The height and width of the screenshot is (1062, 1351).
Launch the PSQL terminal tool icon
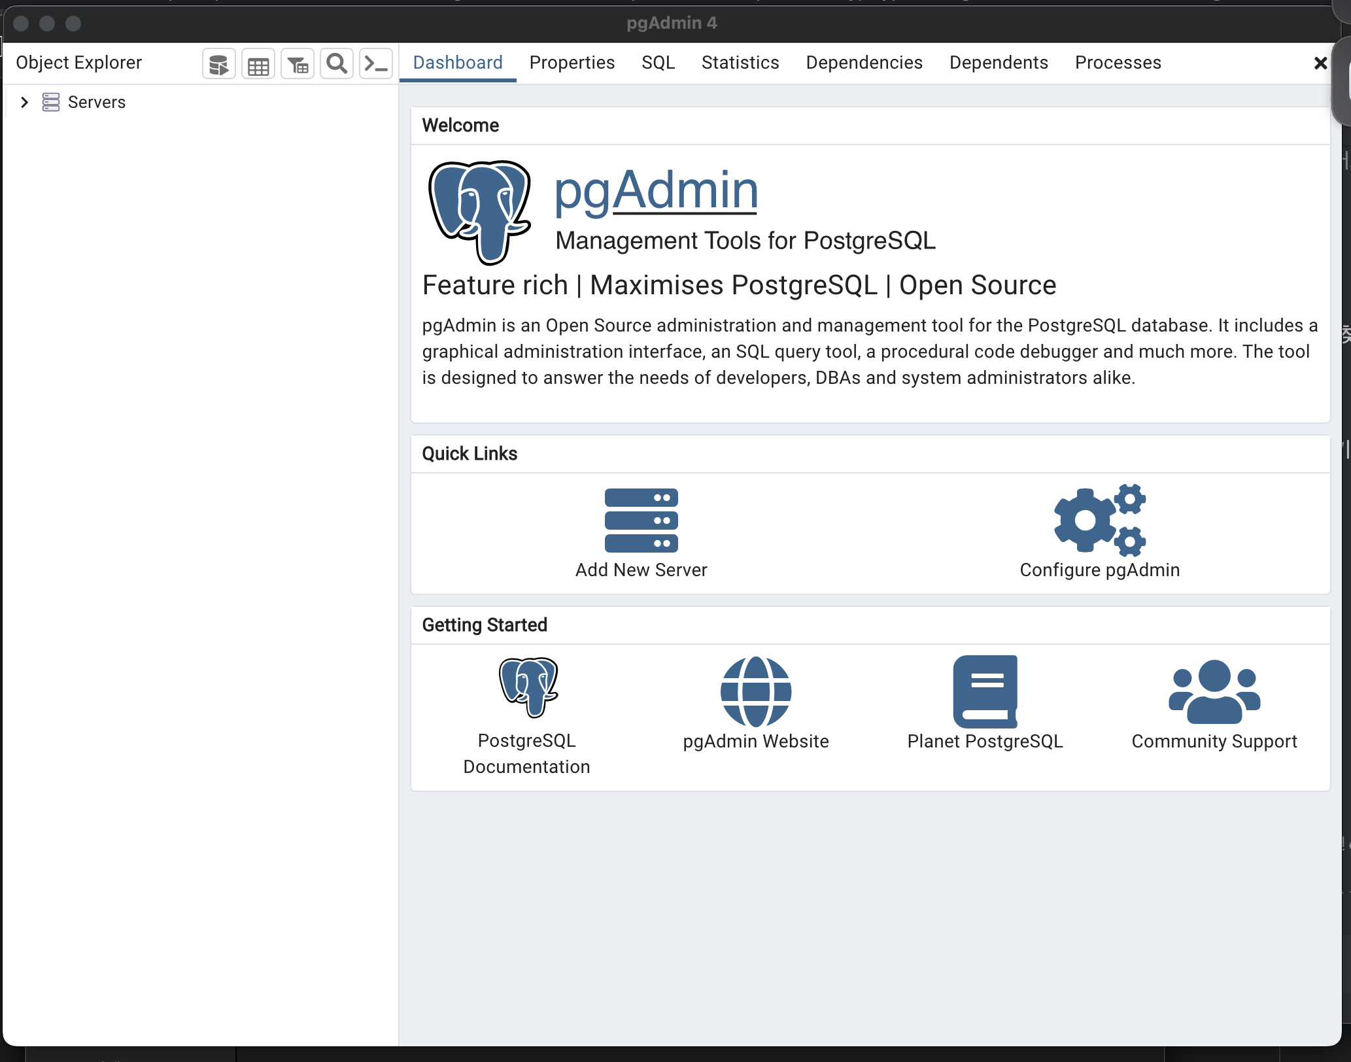376,64
